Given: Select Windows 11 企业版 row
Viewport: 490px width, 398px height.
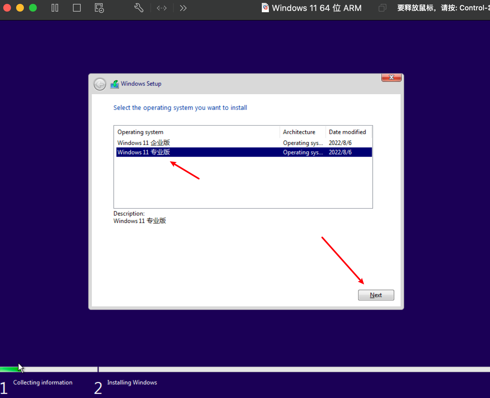Looking at the screenshot, I should [x=244, y=143].
